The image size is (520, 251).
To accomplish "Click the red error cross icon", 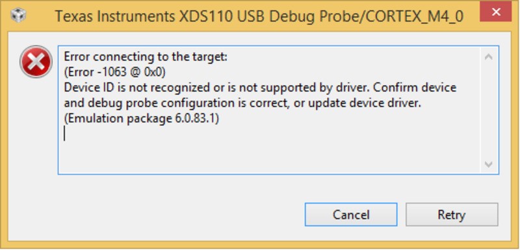I will pos(36,62).
